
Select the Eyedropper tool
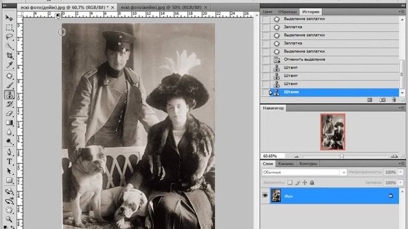(9, 65)
